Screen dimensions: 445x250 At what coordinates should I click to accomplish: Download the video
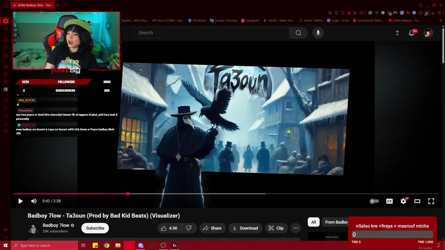pos(245,228)
